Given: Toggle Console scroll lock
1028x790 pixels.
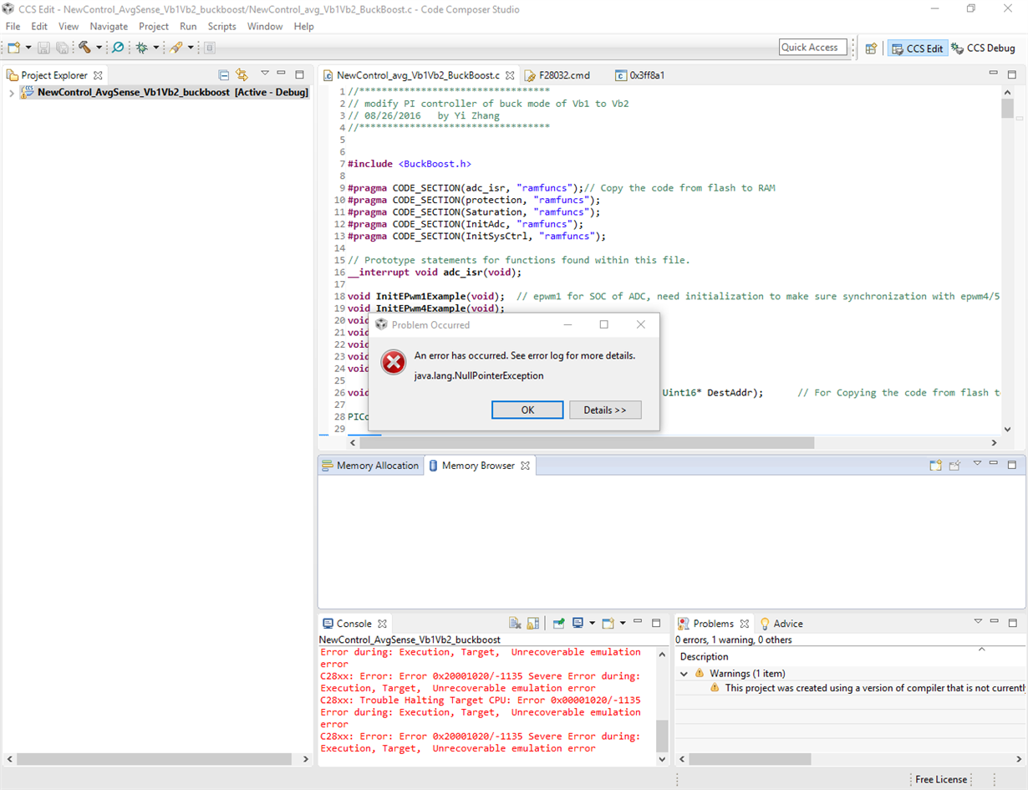Looking at the screenshot, I should 533,624.
